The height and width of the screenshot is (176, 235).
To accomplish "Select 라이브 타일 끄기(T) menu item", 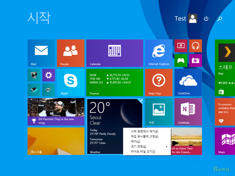I will click(147, 151).
